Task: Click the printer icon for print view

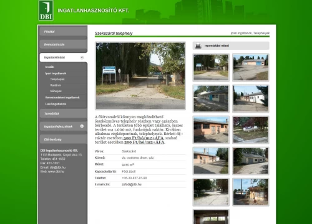Action: tap(198, 46)
